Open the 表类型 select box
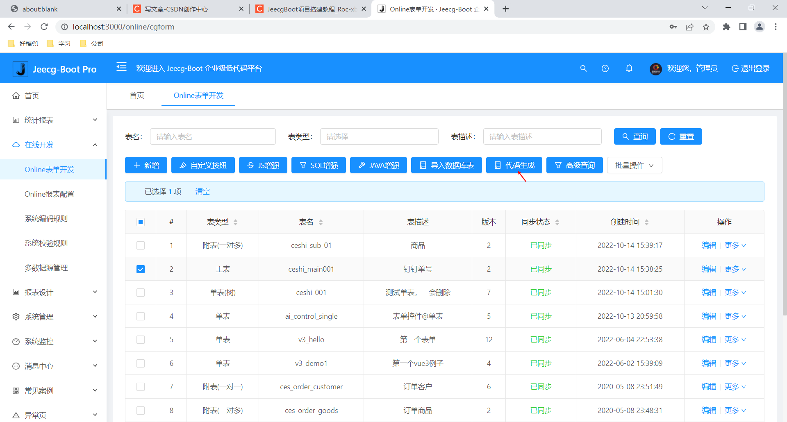Screen dimensions: 787x422 coord(379,136)
